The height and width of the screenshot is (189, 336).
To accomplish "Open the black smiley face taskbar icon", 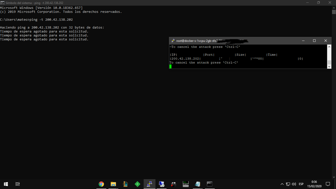I will tap(174, 184).
